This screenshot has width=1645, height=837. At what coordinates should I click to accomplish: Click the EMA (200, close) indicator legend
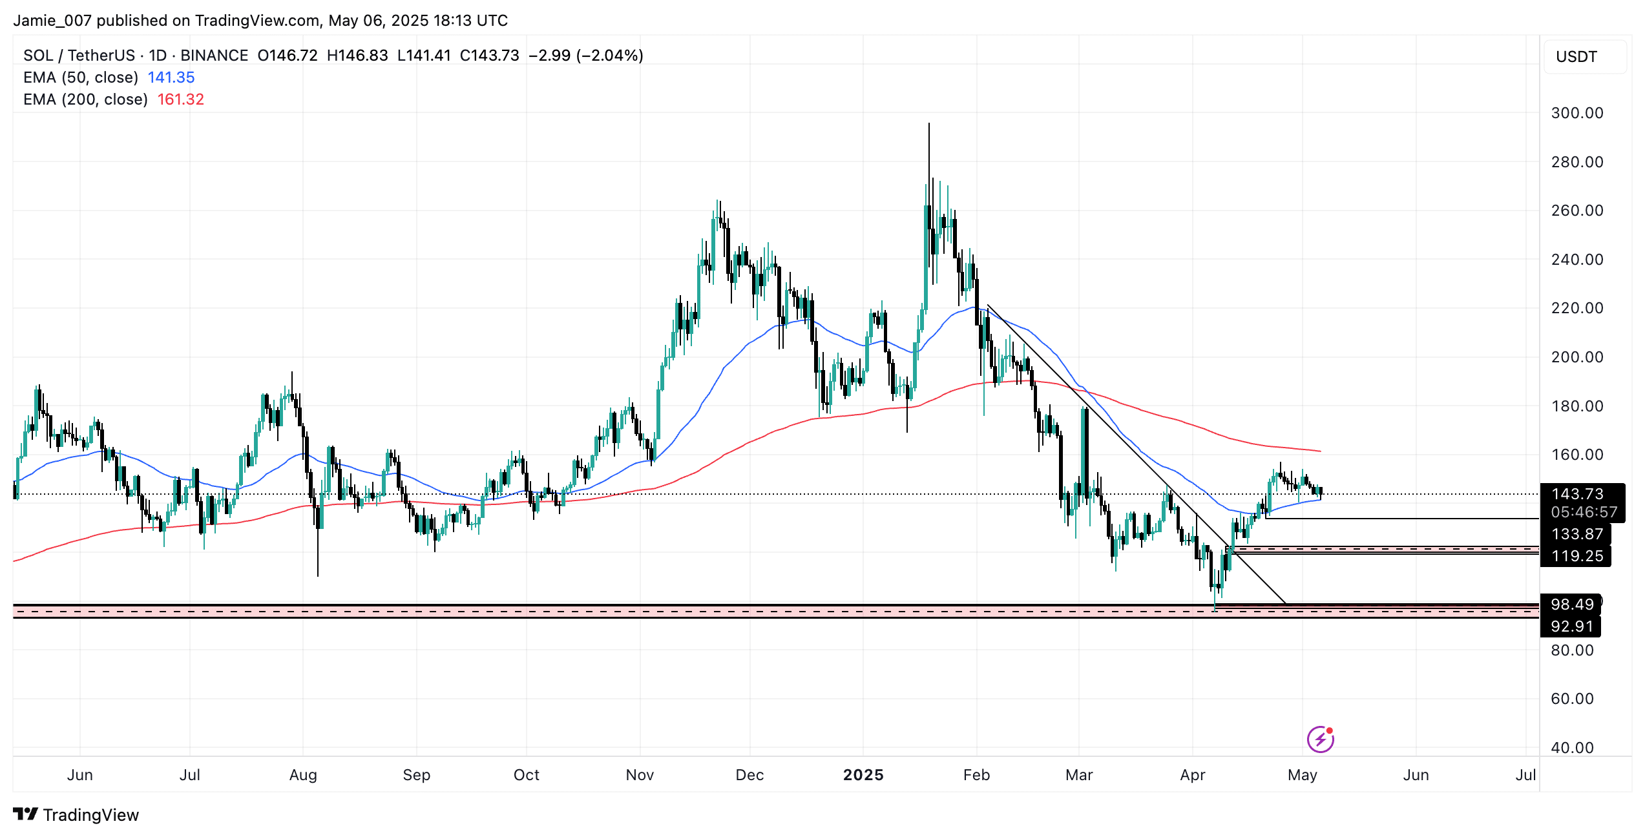coord(85,99)
